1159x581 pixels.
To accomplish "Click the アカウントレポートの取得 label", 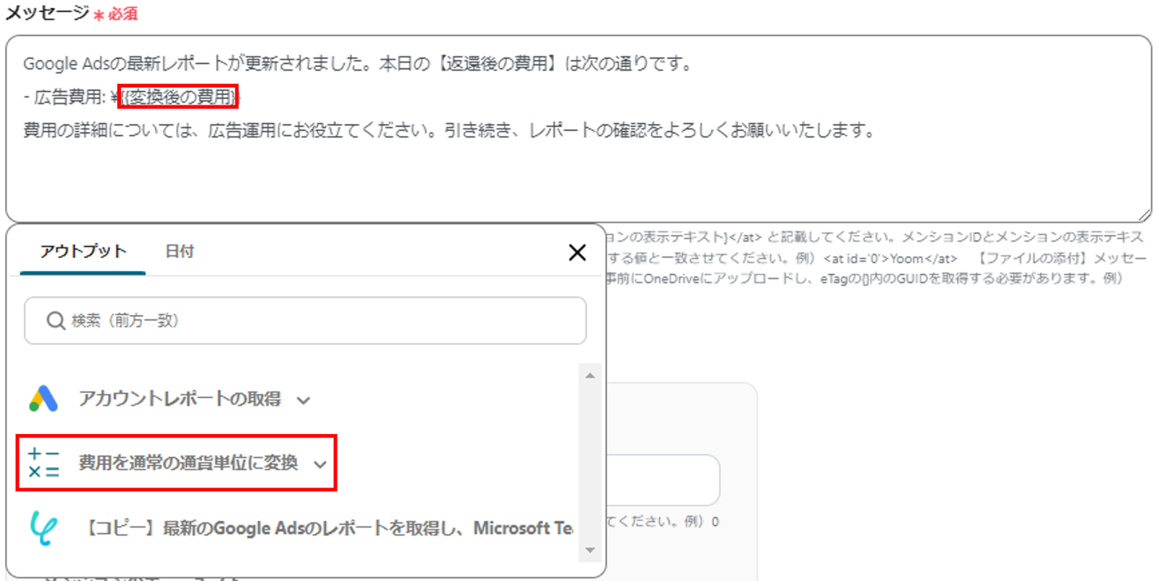I will 180,398.
